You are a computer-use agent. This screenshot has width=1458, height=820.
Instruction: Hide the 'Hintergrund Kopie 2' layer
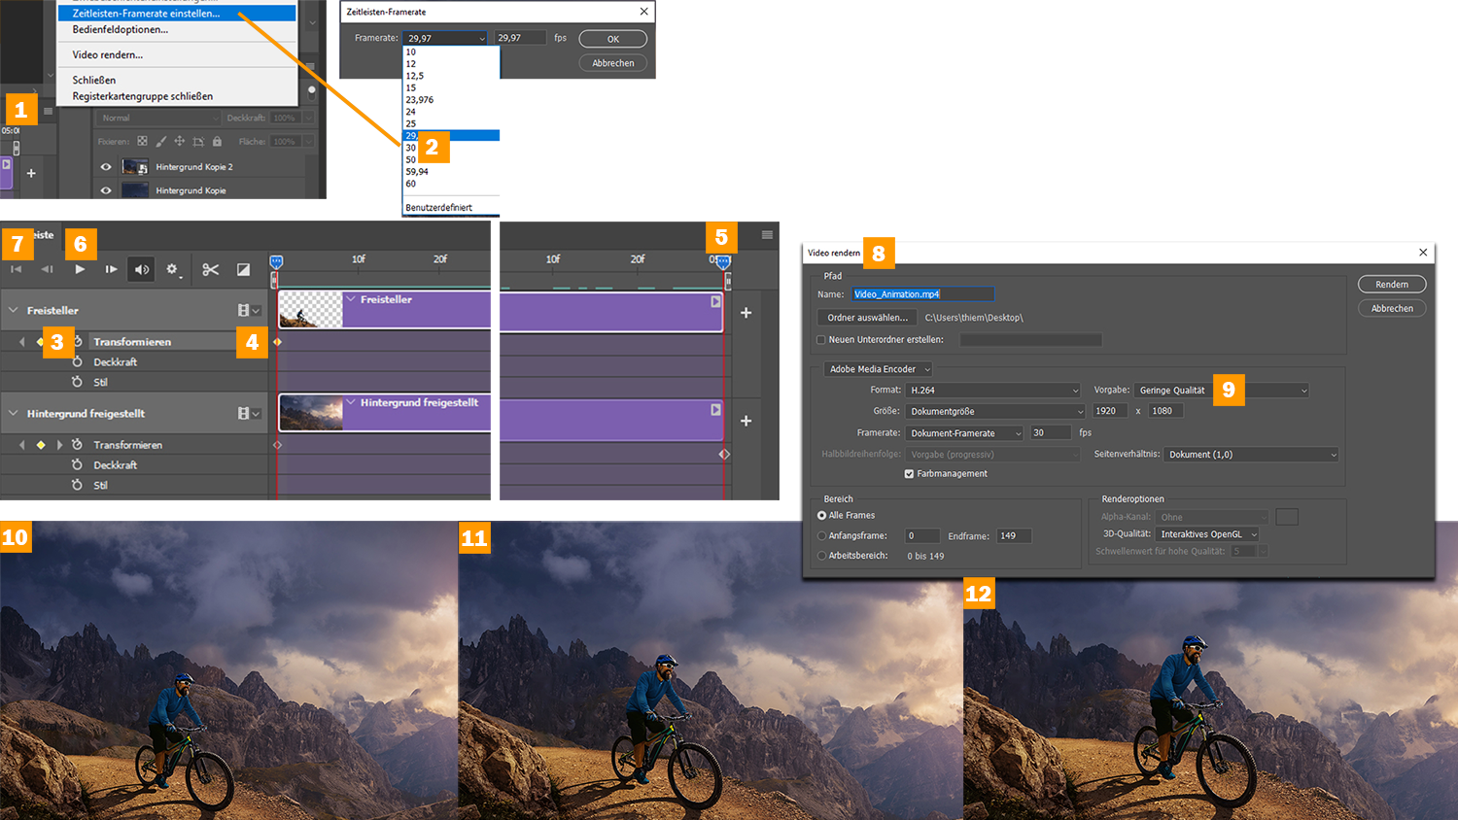pos(106,167)
